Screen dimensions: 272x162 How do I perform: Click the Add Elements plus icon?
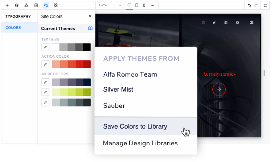[x=7, y=5]
